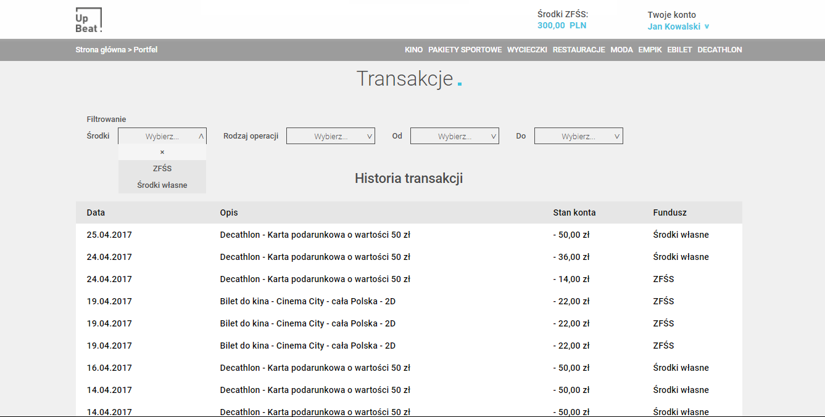Image resolution: width=825 pixels, height=417 pixels.
Task: Click the - 14,00 zł amount
Action: pos(571,279)
